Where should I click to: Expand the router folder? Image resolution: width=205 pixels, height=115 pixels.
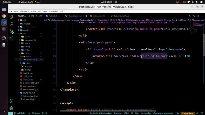[x=27, y=43]
